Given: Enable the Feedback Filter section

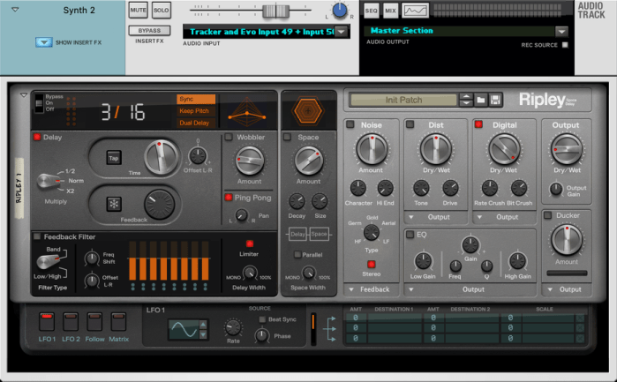Looking at the screenshot, I should click(x=37, y=236).
